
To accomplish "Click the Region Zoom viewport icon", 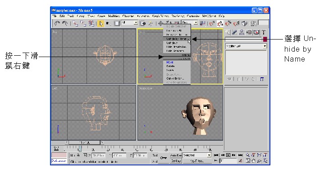I will 248,161.
